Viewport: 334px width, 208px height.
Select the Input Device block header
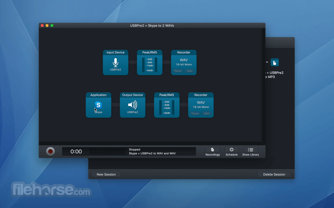point(115,53)
